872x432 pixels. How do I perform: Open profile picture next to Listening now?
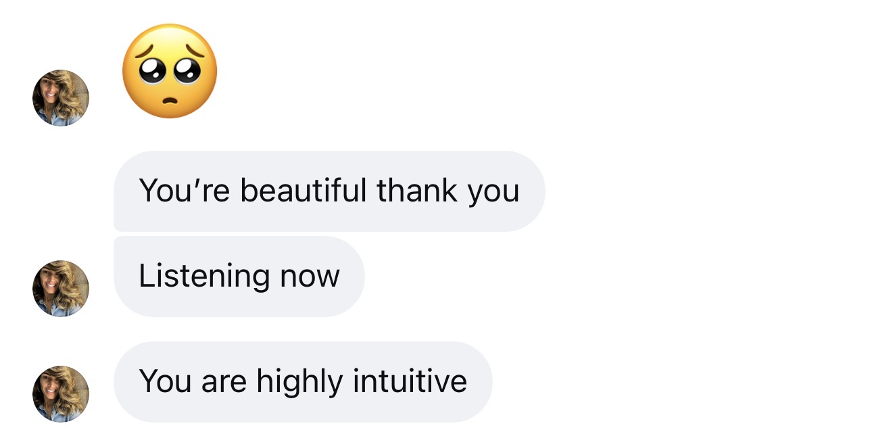click(61, 289)
